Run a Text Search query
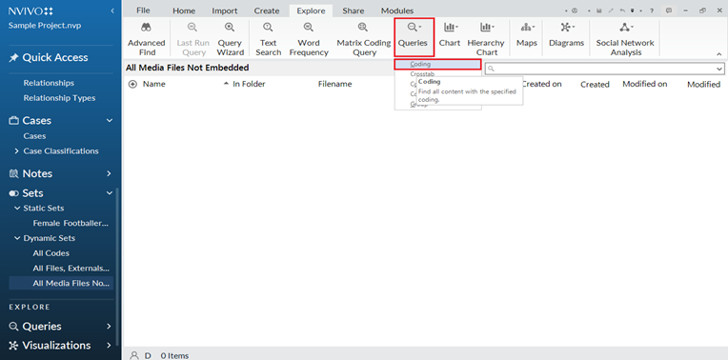Image resolution: width=728 pixels, height=360 pixels. pos(268,39)
